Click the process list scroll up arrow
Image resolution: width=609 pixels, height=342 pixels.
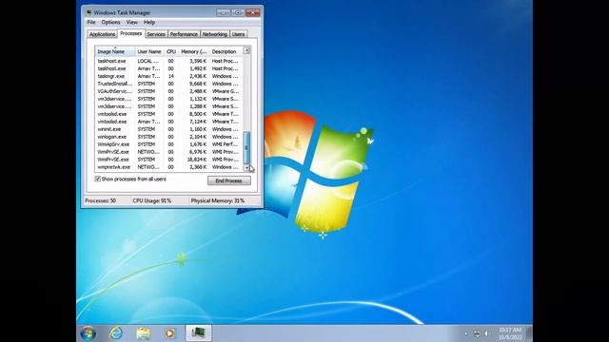[246, 50]
